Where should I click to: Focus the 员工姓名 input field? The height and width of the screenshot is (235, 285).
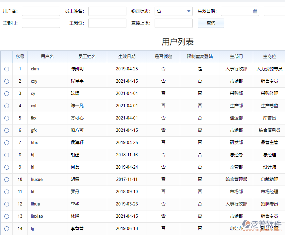coord(107,11)
